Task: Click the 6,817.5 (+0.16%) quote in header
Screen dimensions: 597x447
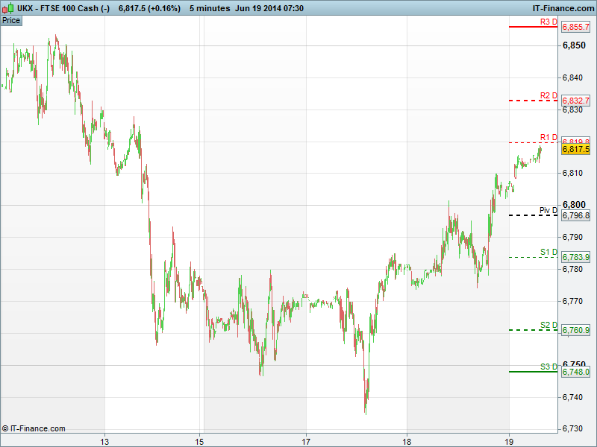Action: (149, 7)
